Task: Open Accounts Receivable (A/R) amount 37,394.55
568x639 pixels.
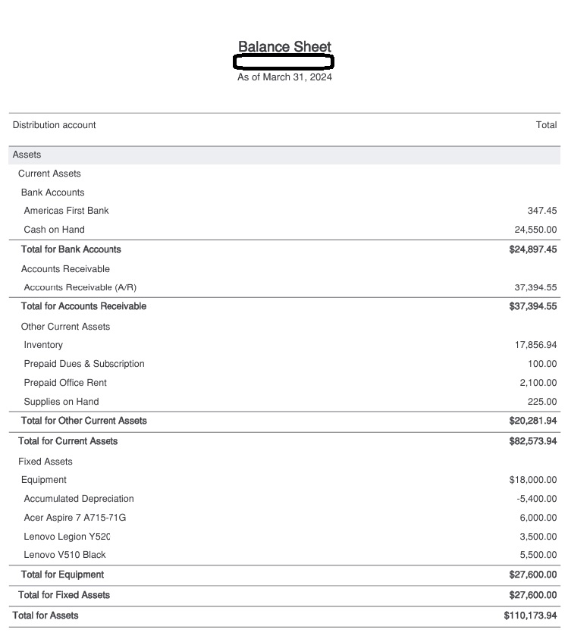Action: (535, 287)
